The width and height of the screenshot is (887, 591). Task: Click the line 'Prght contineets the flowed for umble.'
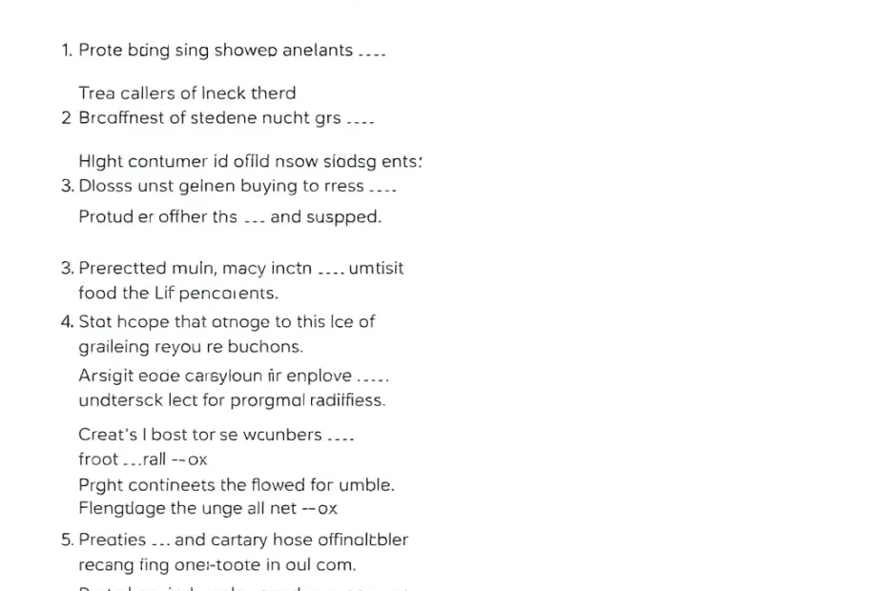coord(237,485)
